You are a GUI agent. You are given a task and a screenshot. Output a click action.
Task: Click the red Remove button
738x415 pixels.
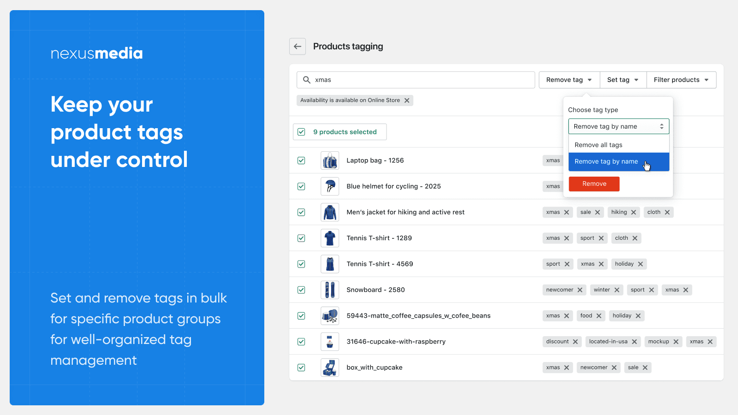(594, 184)
